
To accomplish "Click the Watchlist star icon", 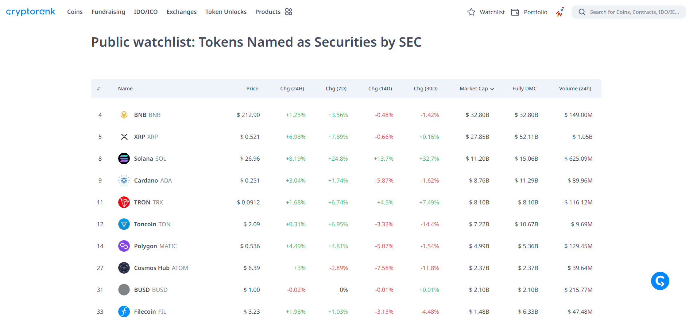I will click(x=471, y=12).
